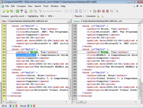
Task: Open the Reports dropdown
Action: pyautogui.click(x=79, y=16)
